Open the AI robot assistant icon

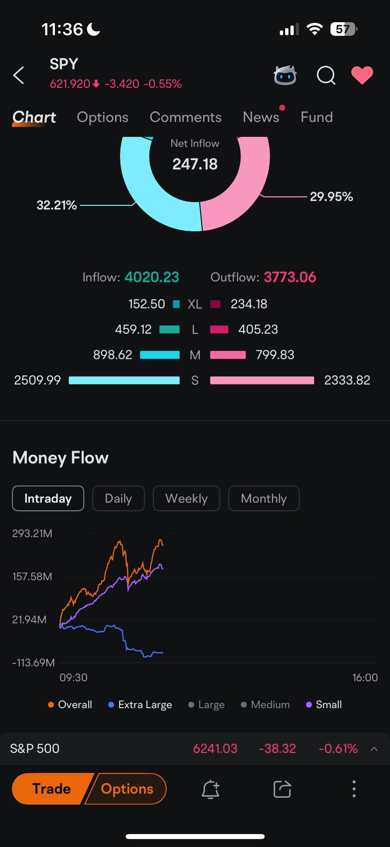[x=285, y=75]
